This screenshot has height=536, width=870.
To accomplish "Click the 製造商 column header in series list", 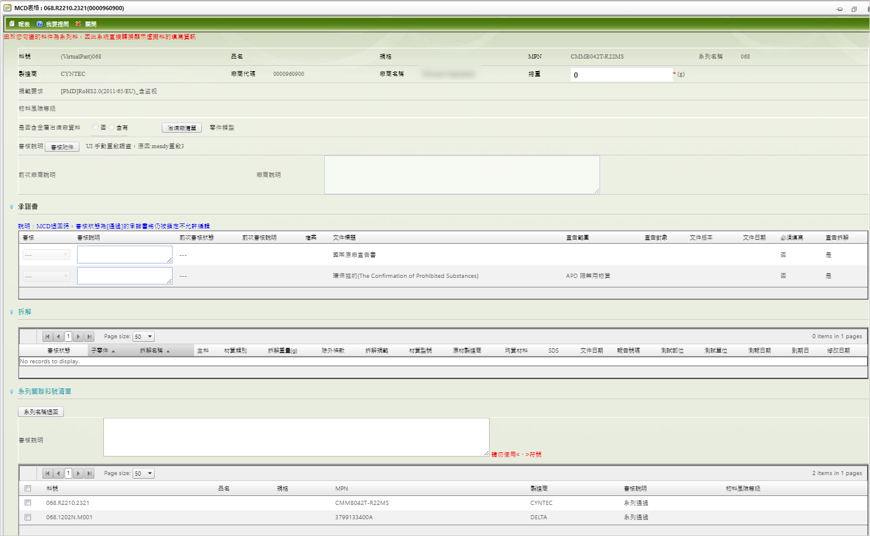I will pos(539,489).
